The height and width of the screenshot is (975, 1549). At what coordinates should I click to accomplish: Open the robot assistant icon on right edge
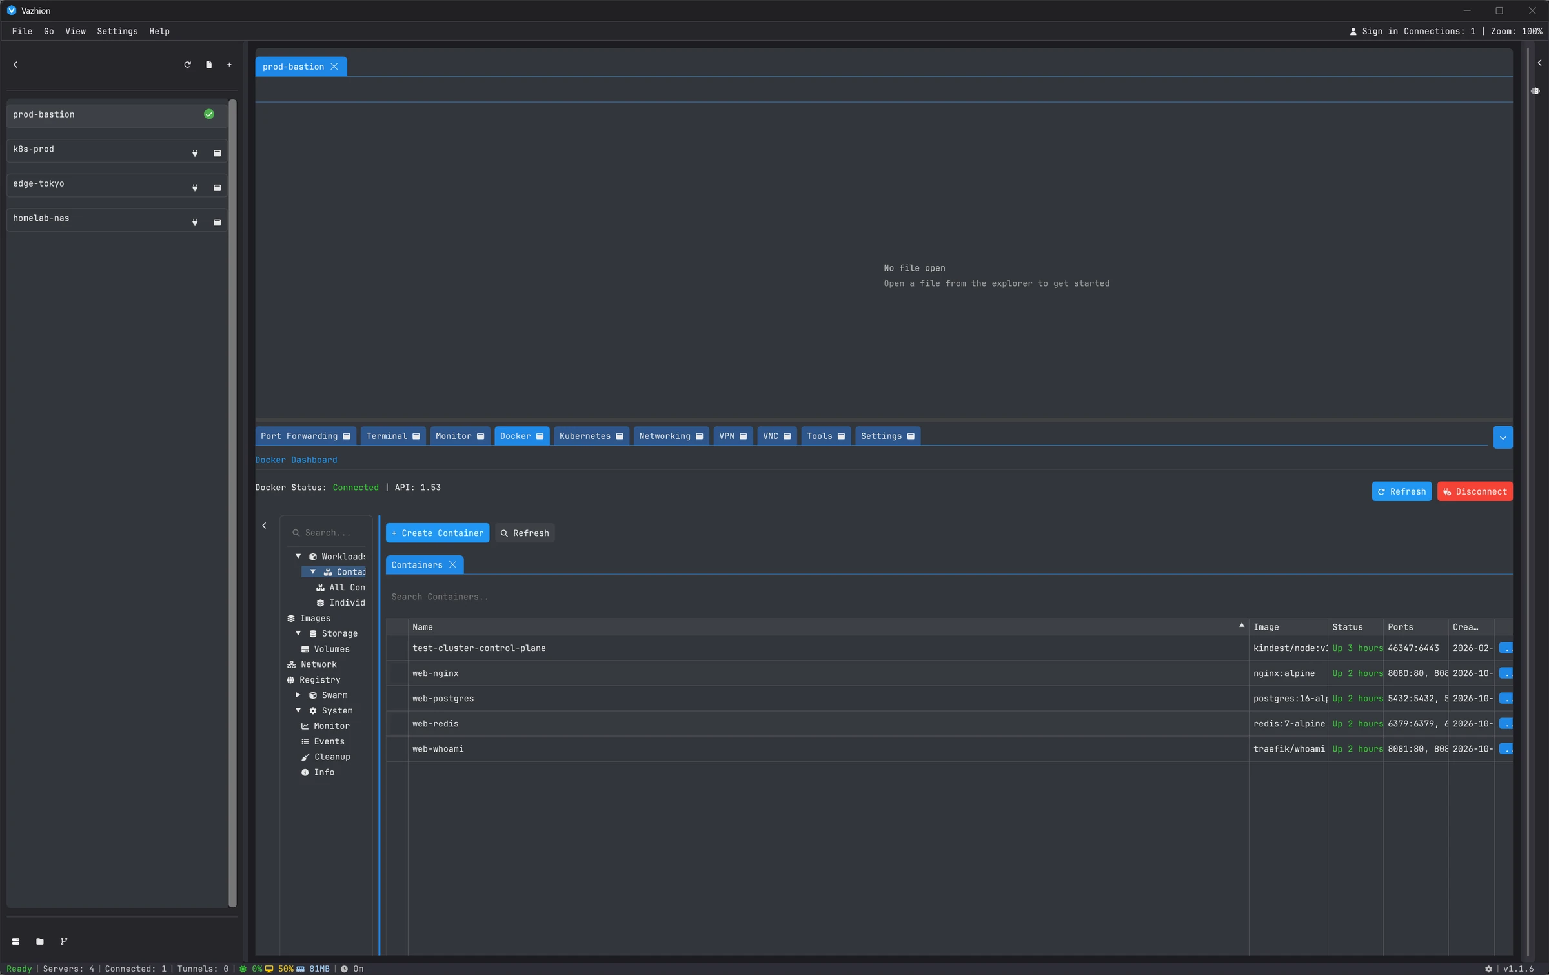(1535, 91)
